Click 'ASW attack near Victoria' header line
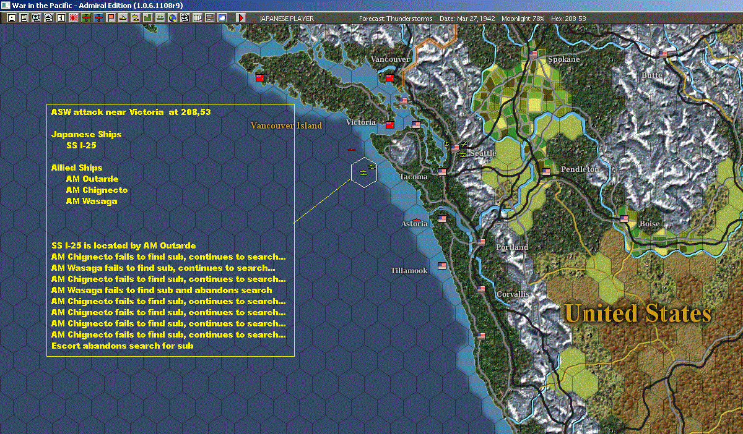The image size is (743, 434). click(132, 113)
